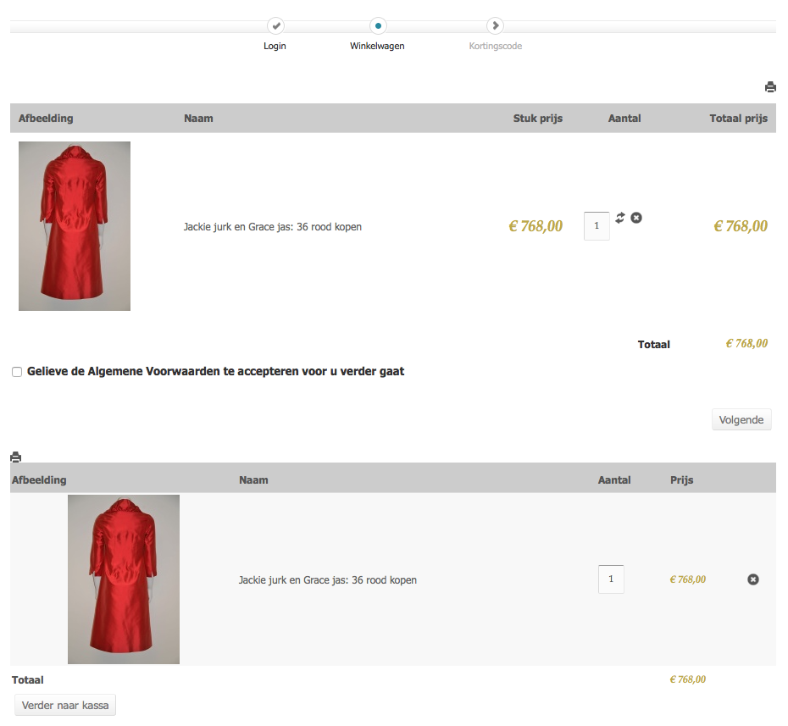Screen dimensions: 788x726
Task: Click the Kortingscode step arrow circle
Action: coord(496,25)
